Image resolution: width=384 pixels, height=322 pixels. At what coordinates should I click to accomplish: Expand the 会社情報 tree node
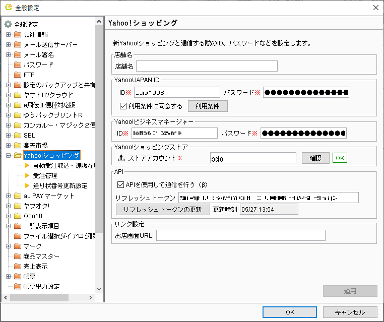[x=8, y=35]
